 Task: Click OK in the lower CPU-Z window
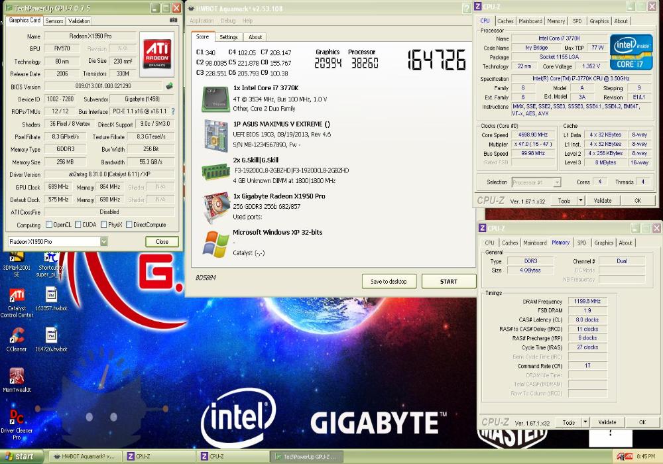pyautogui.click(x=642, y=422)
